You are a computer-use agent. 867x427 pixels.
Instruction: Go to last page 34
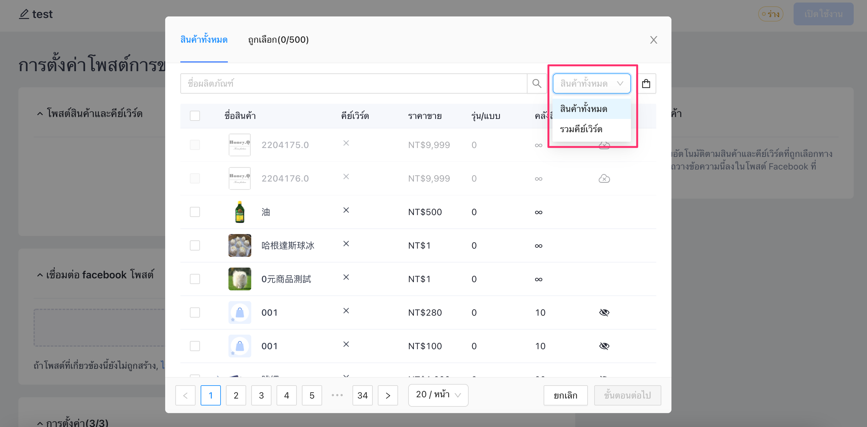coord(363,395)
